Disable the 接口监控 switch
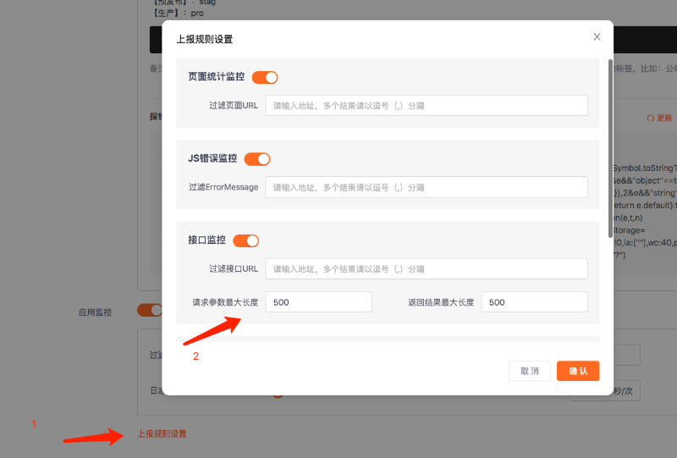Screen dimensions: 677x458 click(245, 240)
